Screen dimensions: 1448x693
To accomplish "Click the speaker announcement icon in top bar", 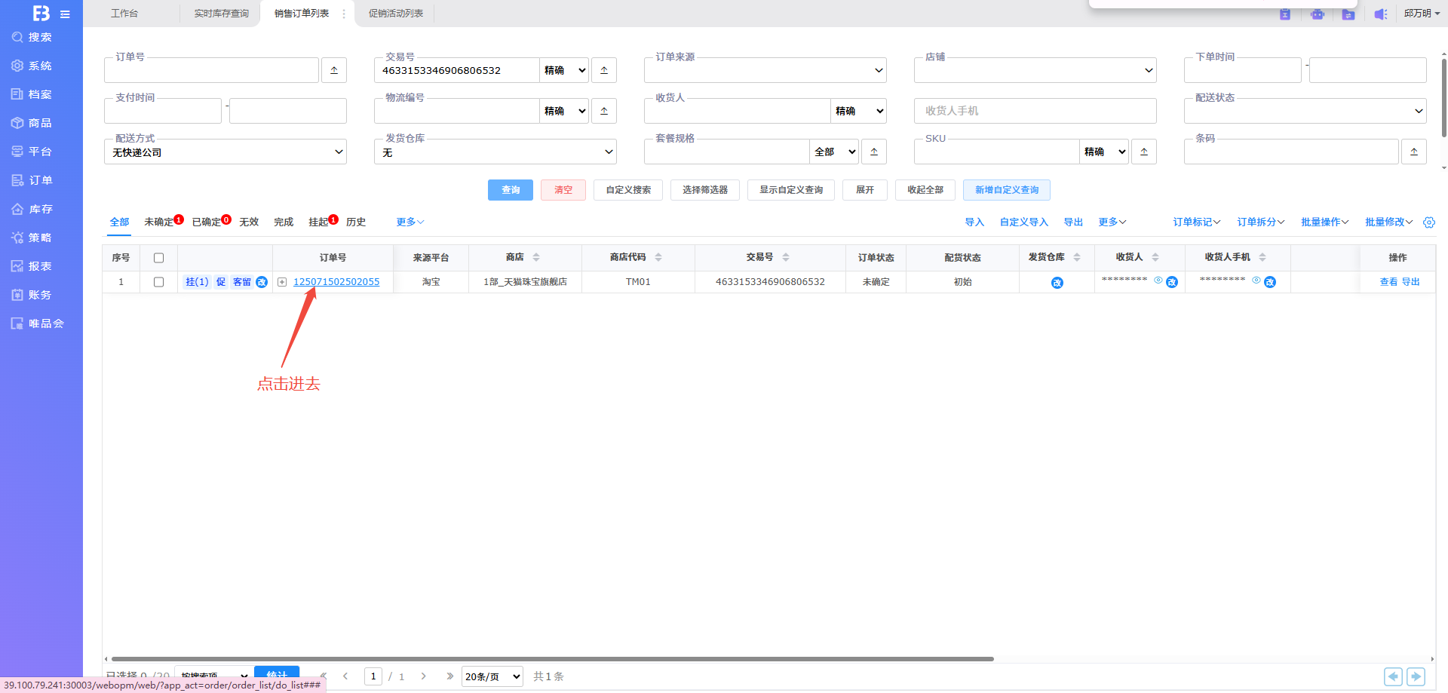I will [1380, 14].
